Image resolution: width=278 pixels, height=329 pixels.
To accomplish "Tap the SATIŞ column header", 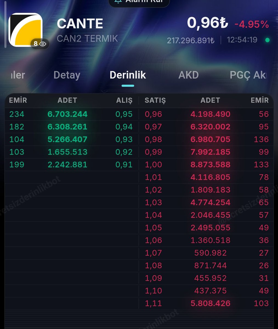I will coord(155,101).
